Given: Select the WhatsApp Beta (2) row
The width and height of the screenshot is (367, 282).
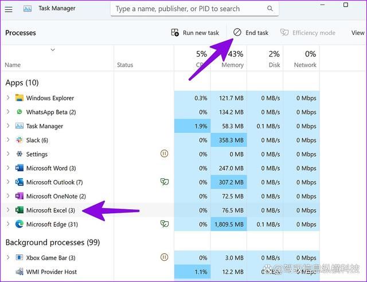Looking at the screenshot, I should (x=51, y=112).
